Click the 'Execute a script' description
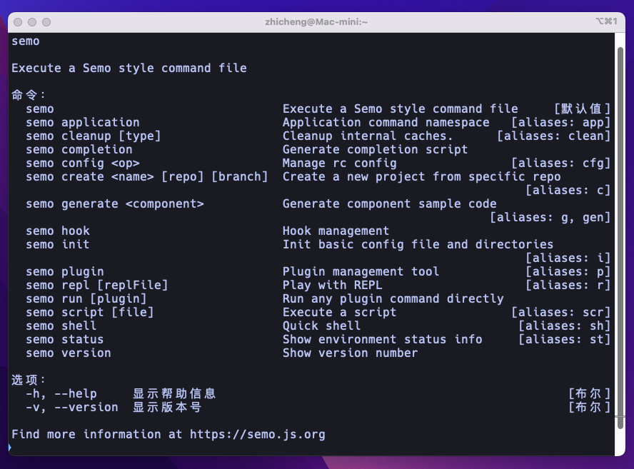The image size is (634, 469). (340, 312)
